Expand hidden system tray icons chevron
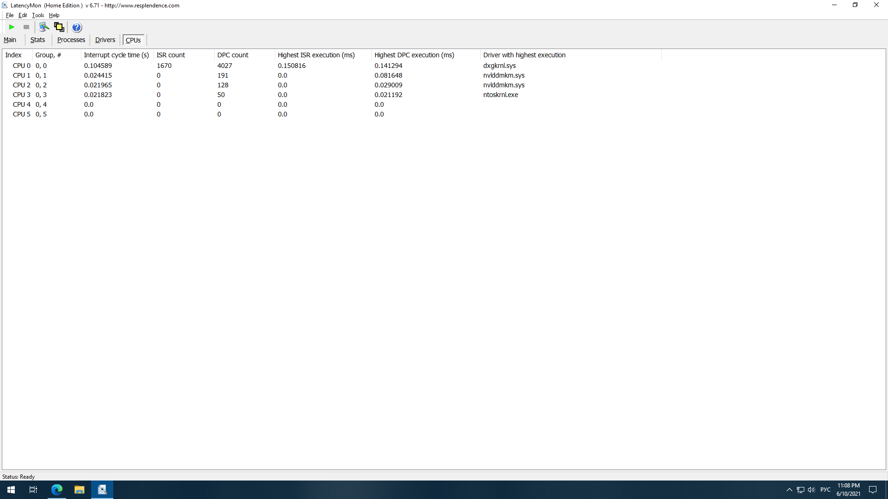This screenshot has height=499, width=888. [789, 490]
